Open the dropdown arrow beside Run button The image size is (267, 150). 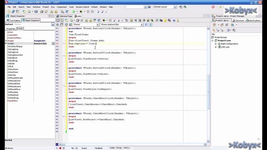click(x=77, y=12)
